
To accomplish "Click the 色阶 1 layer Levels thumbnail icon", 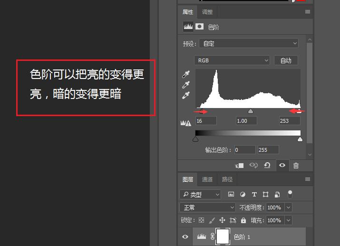I will (202, 236).
